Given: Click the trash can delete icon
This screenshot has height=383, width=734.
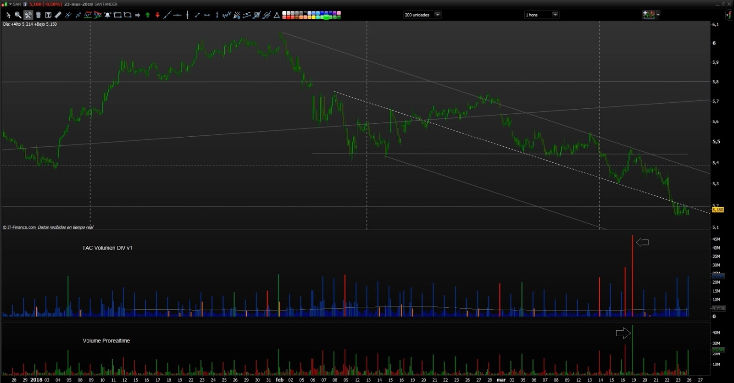Looking at the screenshot, I should pyautogui.click(x=38, y=15).
